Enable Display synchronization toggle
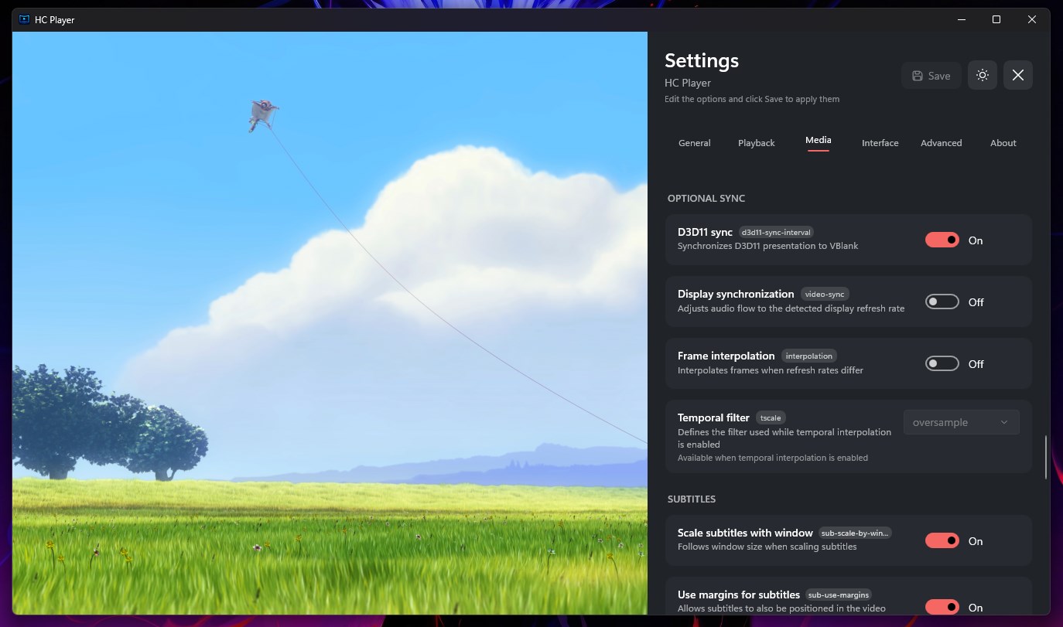Image resolution: width=1063 pixels, height=627 pixels. pos(942,302)
